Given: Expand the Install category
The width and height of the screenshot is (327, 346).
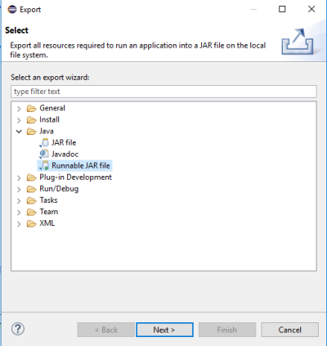Looking at the screenshot, I should [19, 120].
